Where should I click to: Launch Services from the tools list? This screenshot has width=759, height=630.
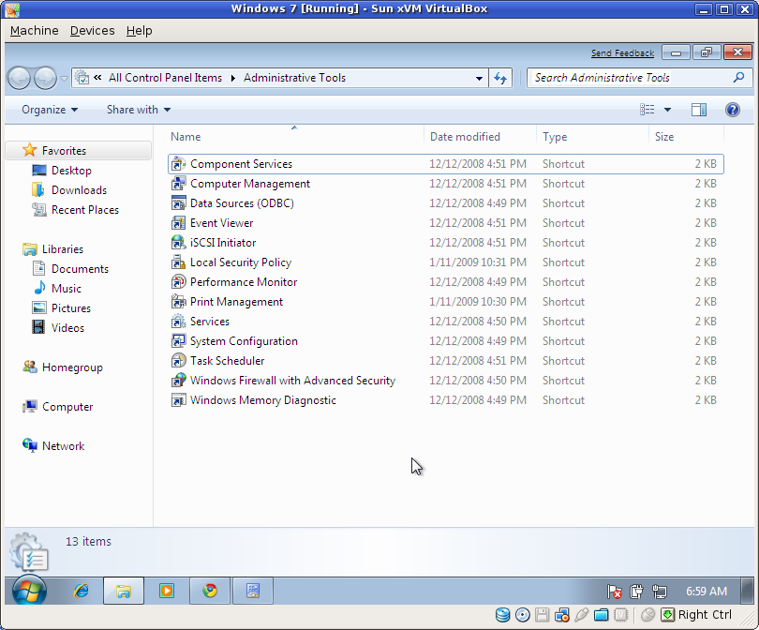pos(210,321)
